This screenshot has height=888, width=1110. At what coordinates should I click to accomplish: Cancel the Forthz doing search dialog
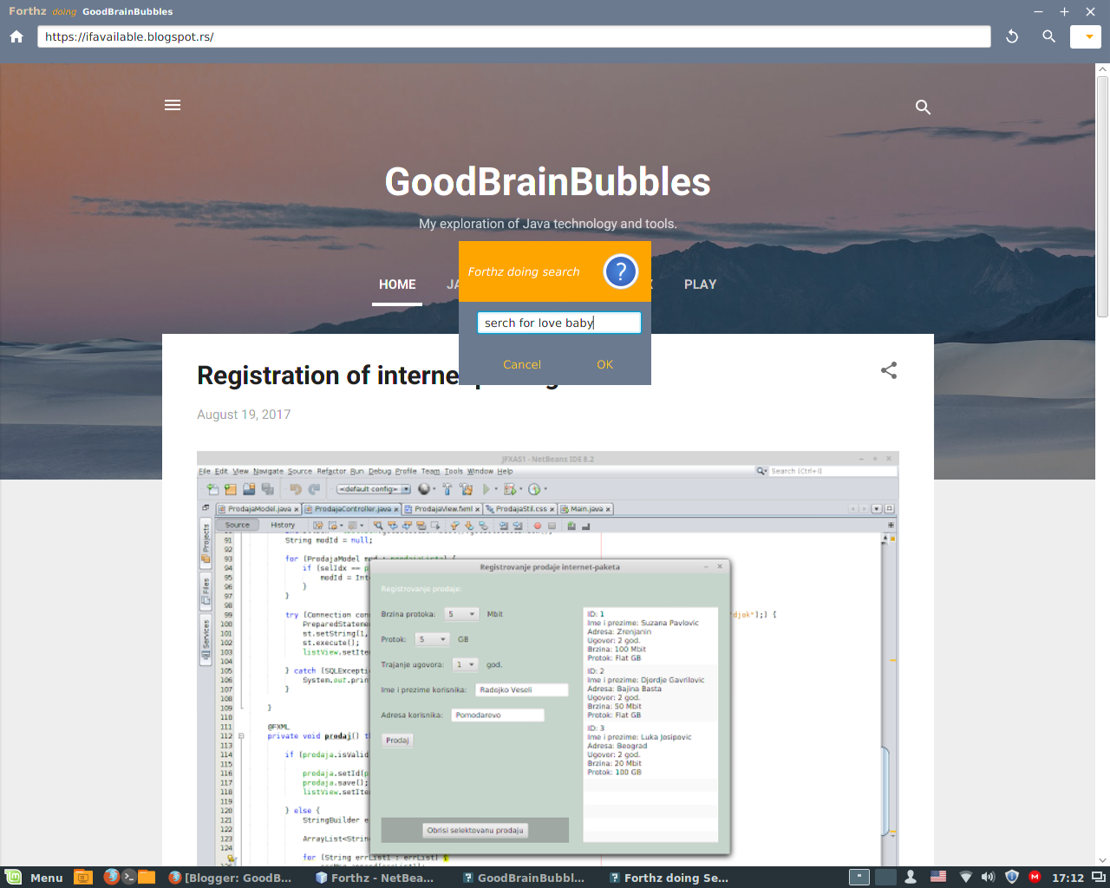click(x=522, y=364)
